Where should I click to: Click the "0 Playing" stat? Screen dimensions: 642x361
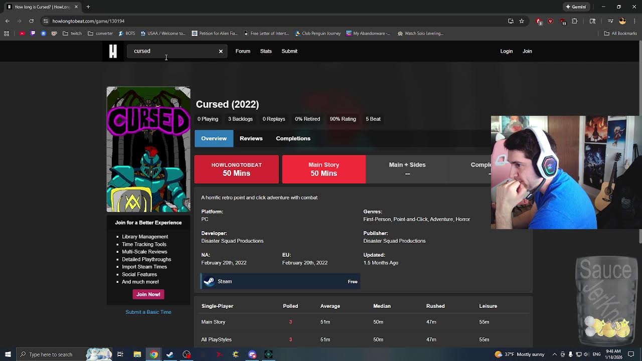[x=208, y=119]
